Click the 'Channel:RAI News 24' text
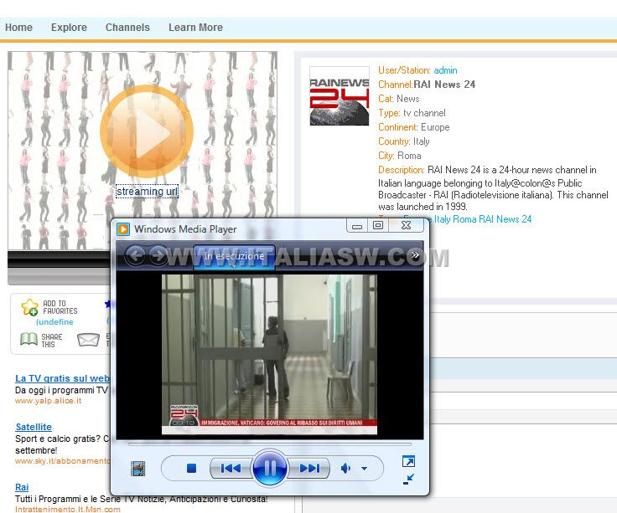 point(427,85)
